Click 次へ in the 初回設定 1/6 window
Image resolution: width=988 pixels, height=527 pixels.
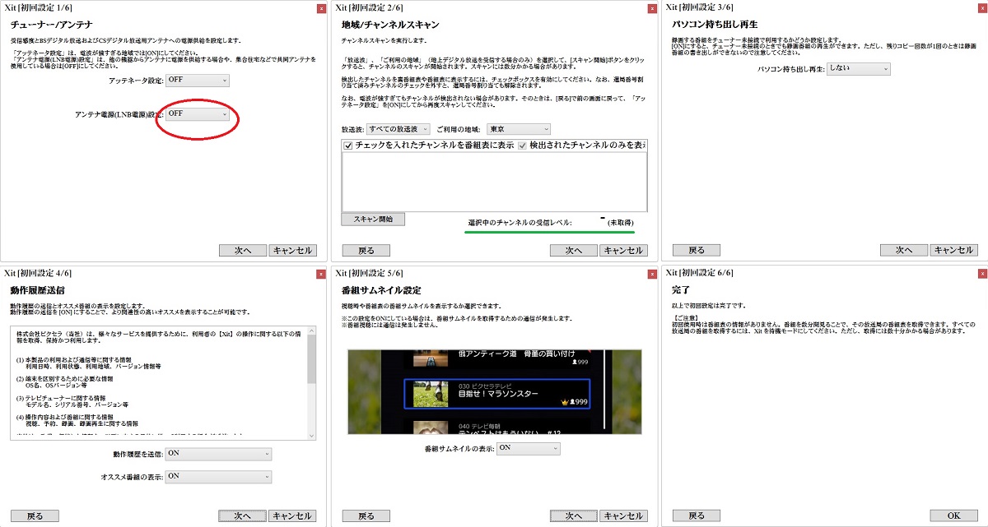(242, 251)
